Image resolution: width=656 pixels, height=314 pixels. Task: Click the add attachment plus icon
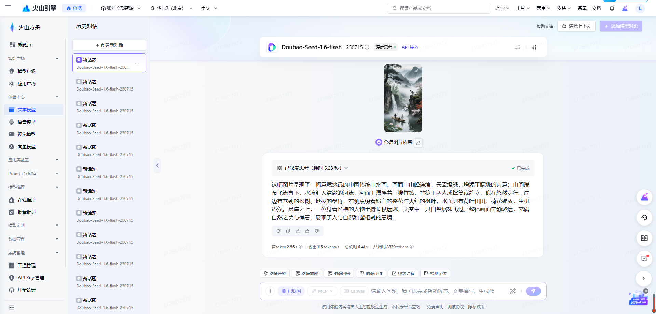pyautogui.click(x=270, y=291)
